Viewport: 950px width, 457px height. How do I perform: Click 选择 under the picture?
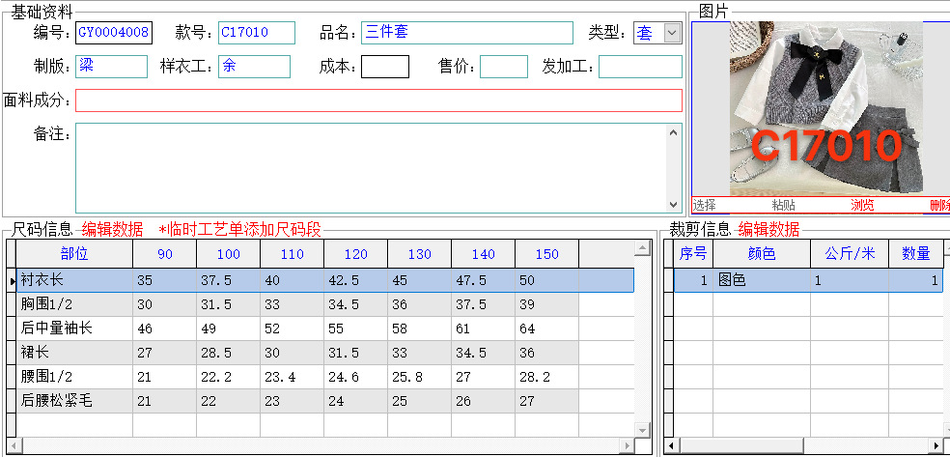click(x=704, y=205)
